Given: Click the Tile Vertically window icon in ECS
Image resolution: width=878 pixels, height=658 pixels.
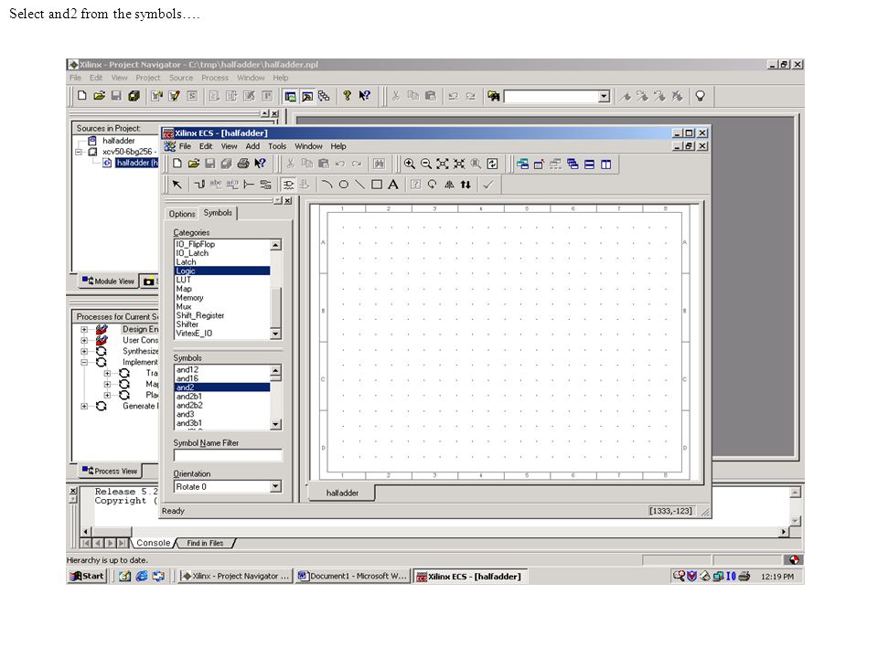Looking at the screenshot, I should pyautogui.click(x=605, y=164).
